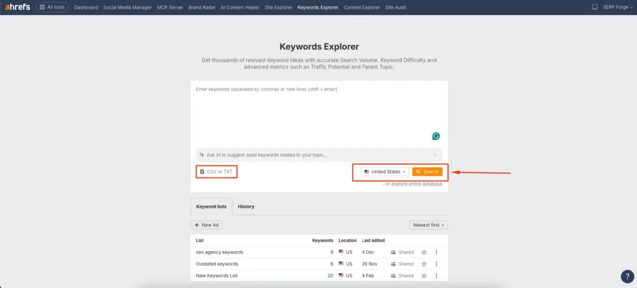This screenshot has height=288, width=637.
Task: Open more options for Outdated keywords
Action: pyautogui.click(x=436, y=264)
